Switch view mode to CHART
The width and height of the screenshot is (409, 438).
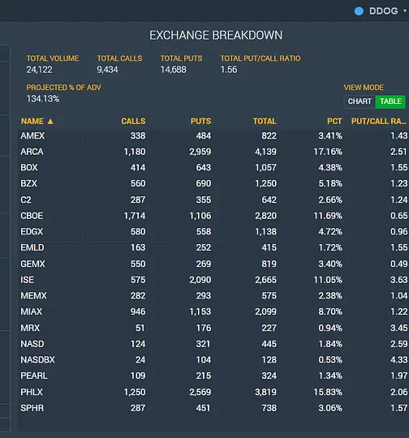coord(359,101)
